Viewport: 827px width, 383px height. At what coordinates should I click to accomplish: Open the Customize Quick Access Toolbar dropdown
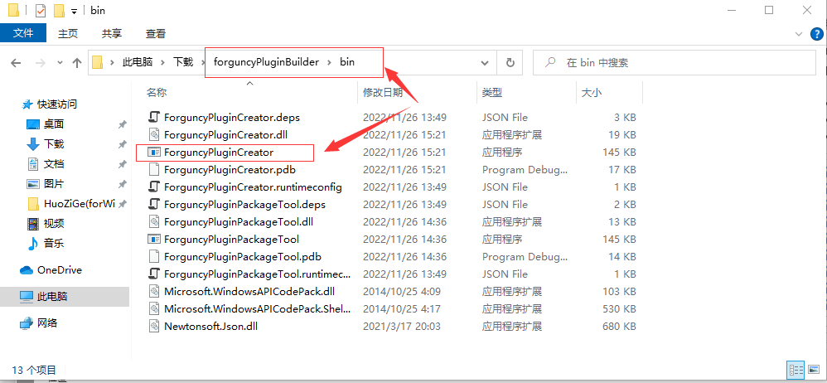[74, 11]
